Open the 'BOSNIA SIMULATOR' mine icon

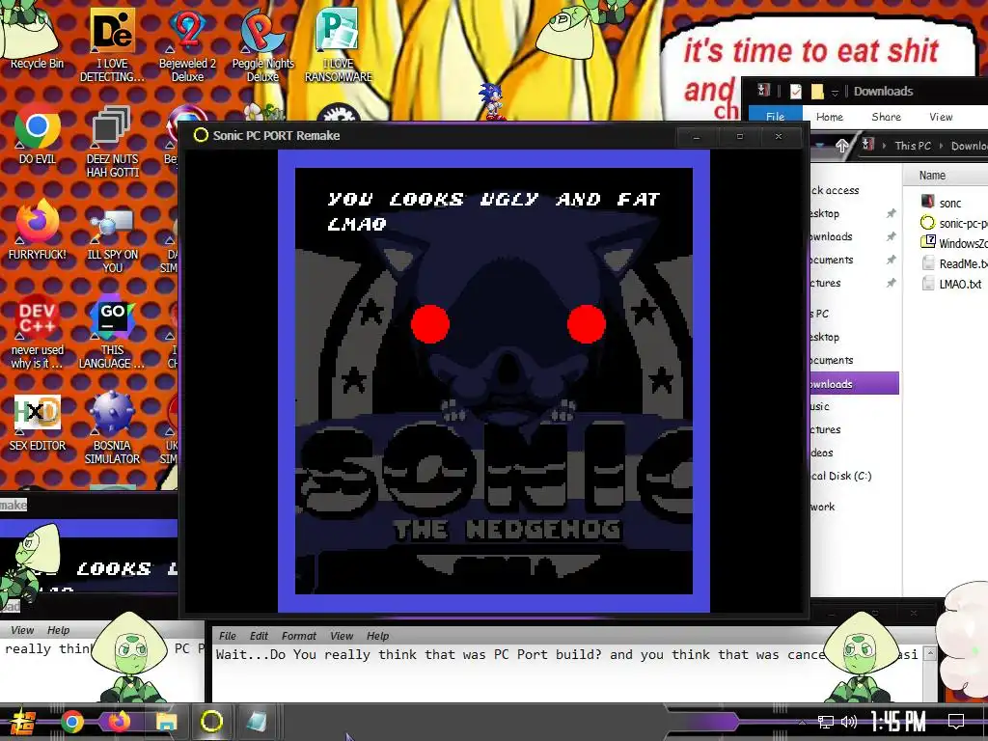[x=112, y=428]
